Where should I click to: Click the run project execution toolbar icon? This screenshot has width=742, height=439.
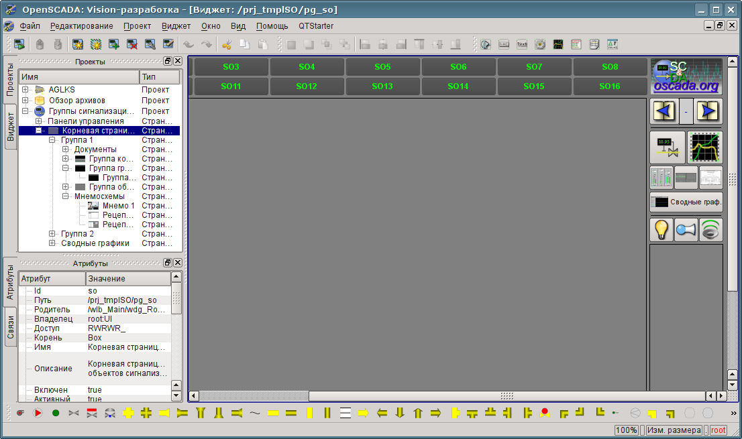19,45
